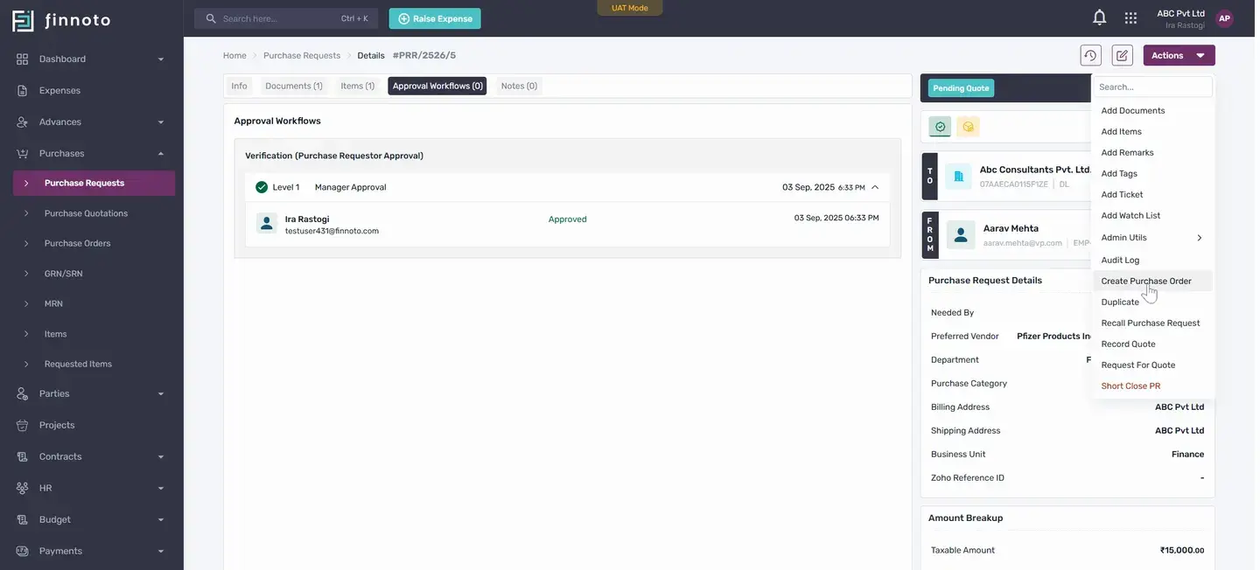
Task: Switch to the Info tab
Action: [239, 86]
